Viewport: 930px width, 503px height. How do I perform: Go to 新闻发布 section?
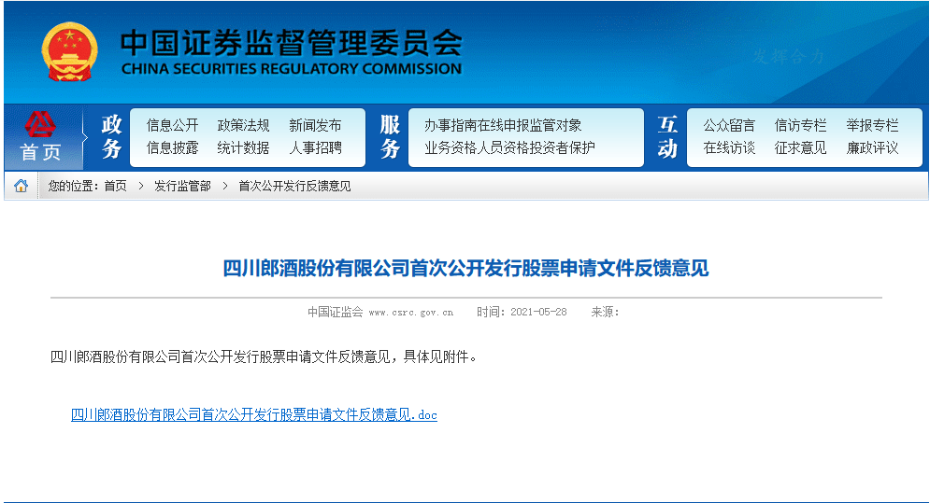(x=315, y=126)
